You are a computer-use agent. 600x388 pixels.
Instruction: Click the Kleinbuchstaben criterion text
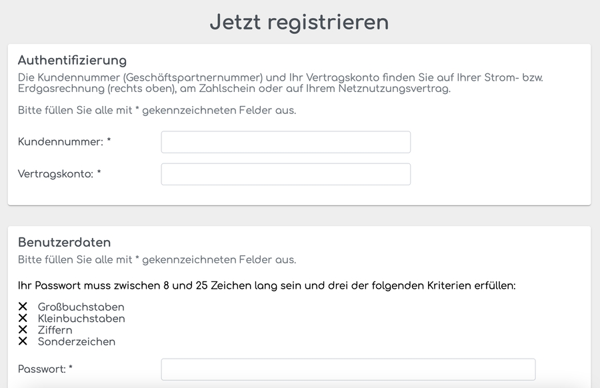(x=81, y=319)
